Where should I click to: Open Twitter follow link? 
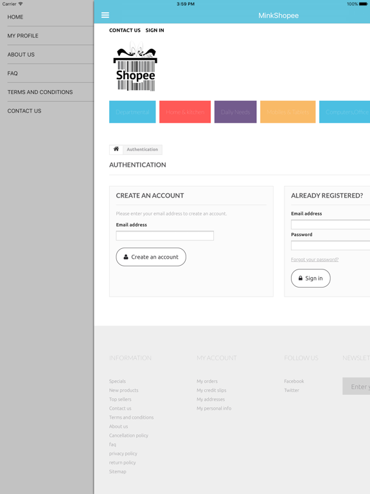pos(292,390)
